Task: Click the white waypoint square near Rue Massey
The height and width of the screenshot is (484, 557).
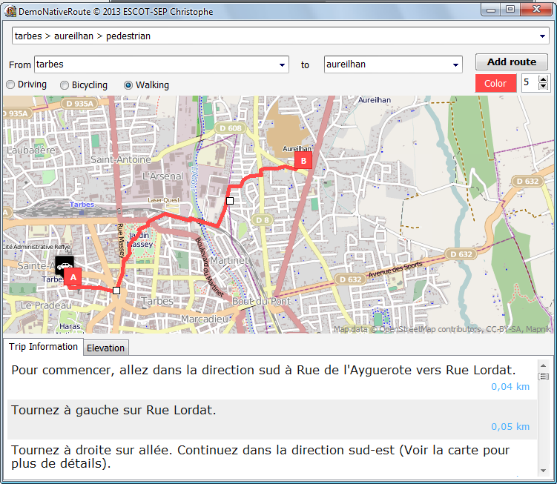Action: [116, 291]
